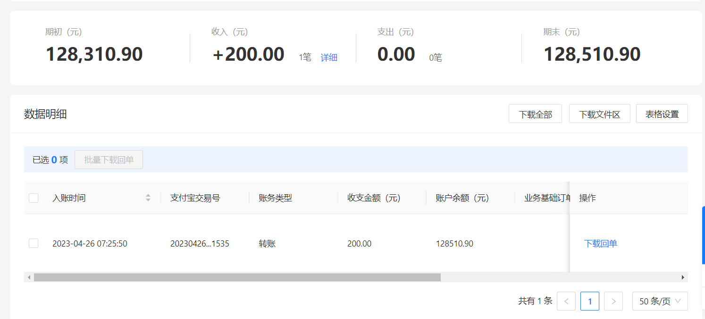705x319 pixels.
Task: Click transaction number 20230426...1535
Action: [x=200, y=244]
